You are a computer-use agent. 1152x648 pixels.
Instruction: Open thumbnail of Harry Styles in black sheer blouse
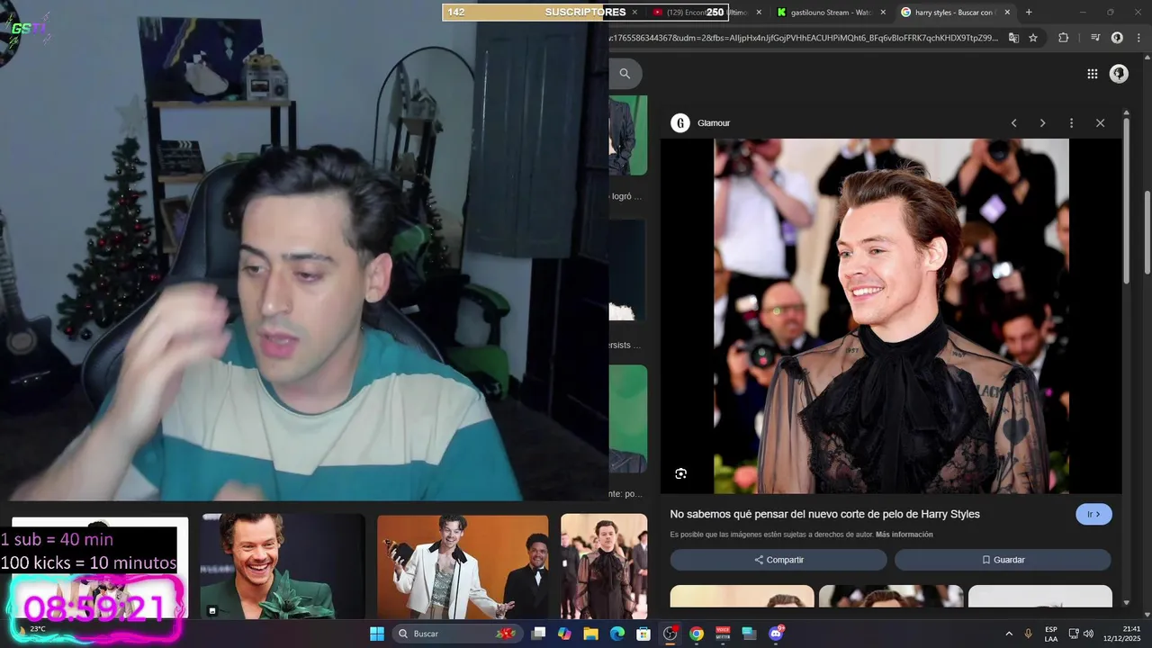pos(604,566)
